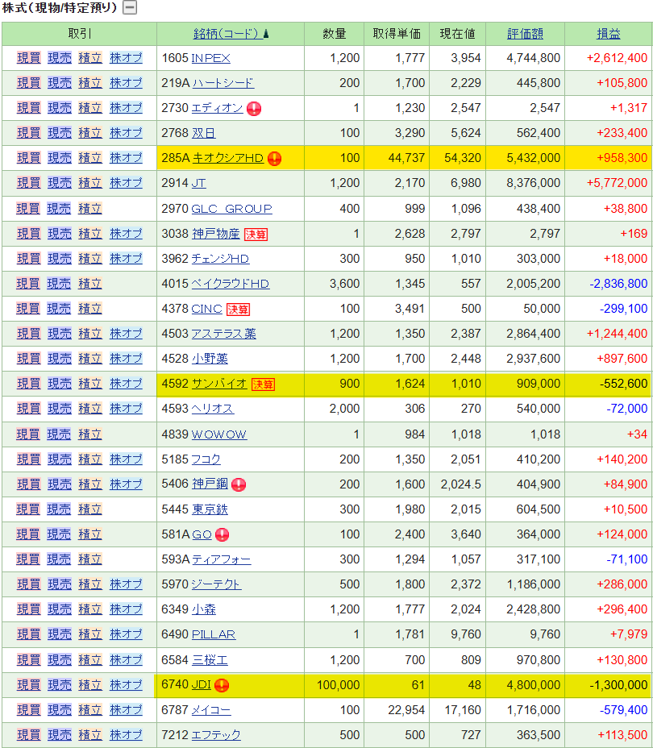
Task: Open the メイコー stock link
Action: tap(211, 710)
